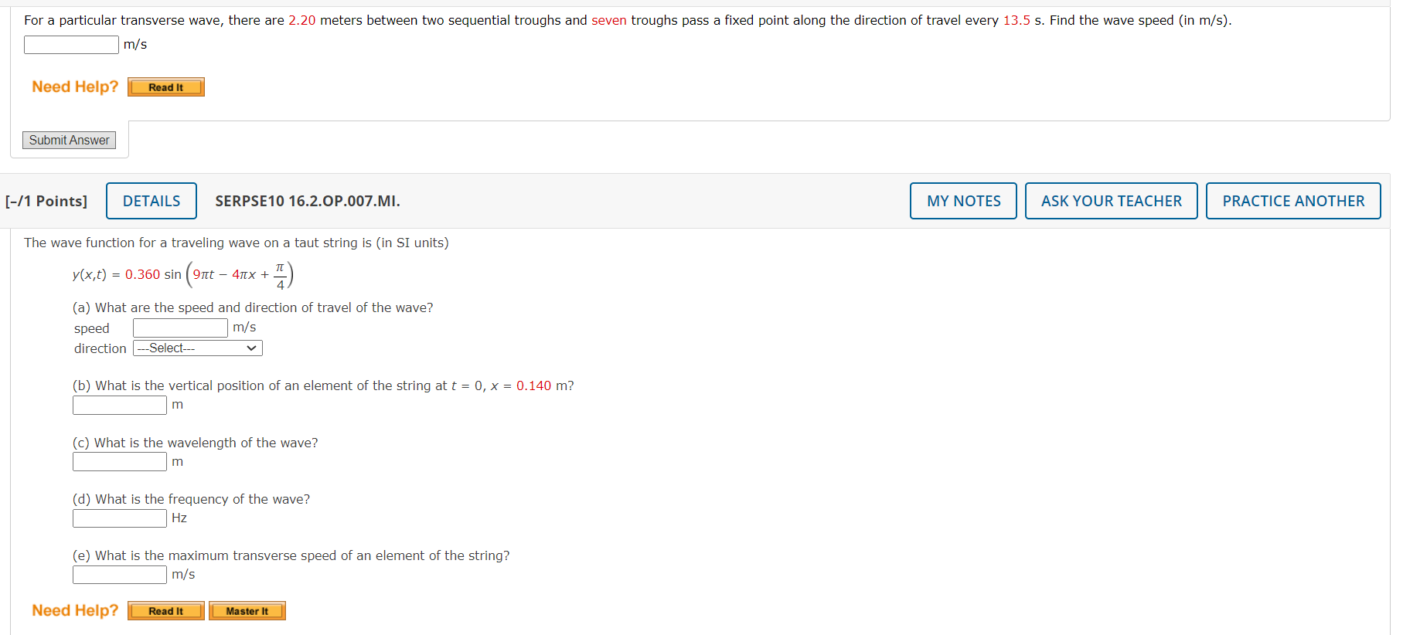Image resolution: width=1403 pixels, height=635 pixels.
Task: Click the DETAILS tab
Action: [x=151, y=200]
